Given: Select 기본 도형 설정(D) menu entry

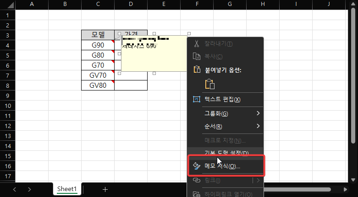Looking at the screenshot, I should click(225, 152).
